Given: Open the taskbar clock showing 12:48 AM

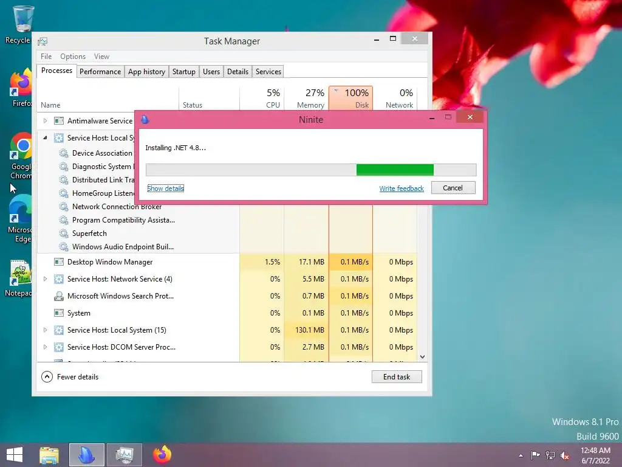Looking at the screenshot, I should coord(595,455).
